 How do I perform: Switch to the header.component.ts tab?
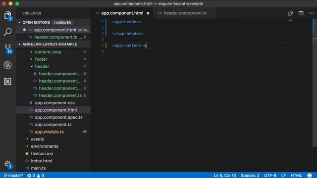click(x=185, y=13)
